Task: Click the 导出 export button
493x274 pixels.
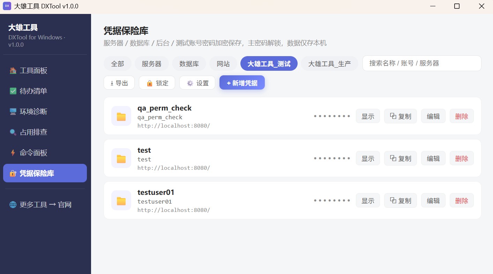Action: pos(119,83)
